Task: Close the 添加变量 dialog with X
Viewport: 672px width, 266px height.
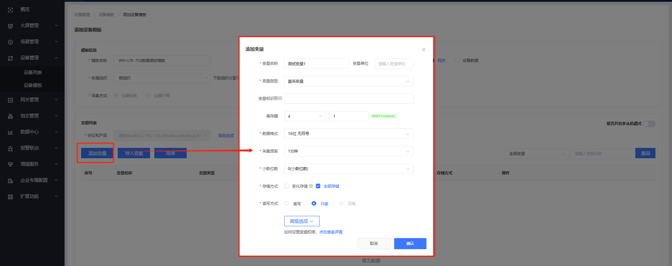Action: [424, 50]
